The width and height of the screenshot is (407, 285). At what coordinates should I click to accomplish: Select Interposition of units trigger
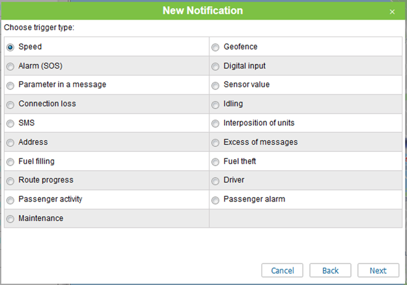pyautogui.click(x=215, y=123)
